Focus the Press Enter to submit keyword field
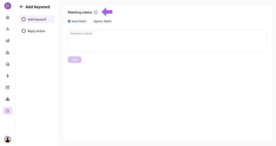The image size is (276, 146). [x=168, y=41]
